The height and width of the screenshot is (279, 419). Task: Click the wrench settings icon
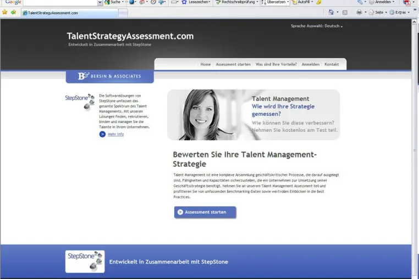coord(360,2)
